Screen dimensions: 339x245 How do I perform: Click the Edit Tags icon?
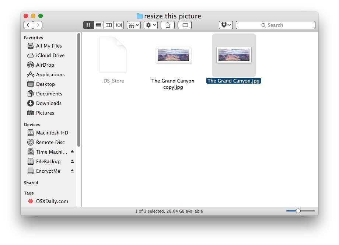coord(185,25)
